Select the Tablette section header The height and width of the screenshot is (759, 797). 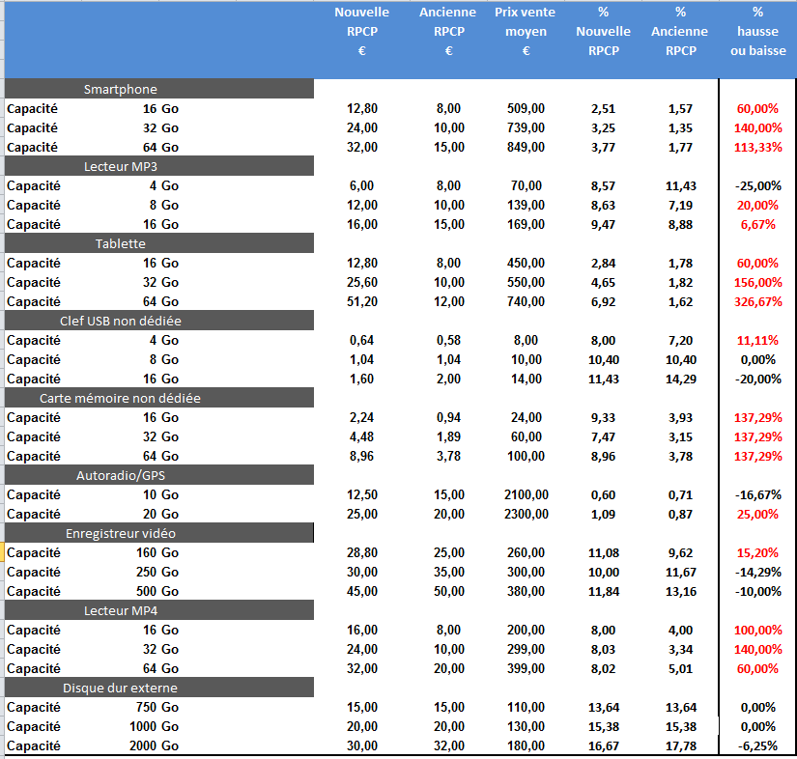(121, 243)
